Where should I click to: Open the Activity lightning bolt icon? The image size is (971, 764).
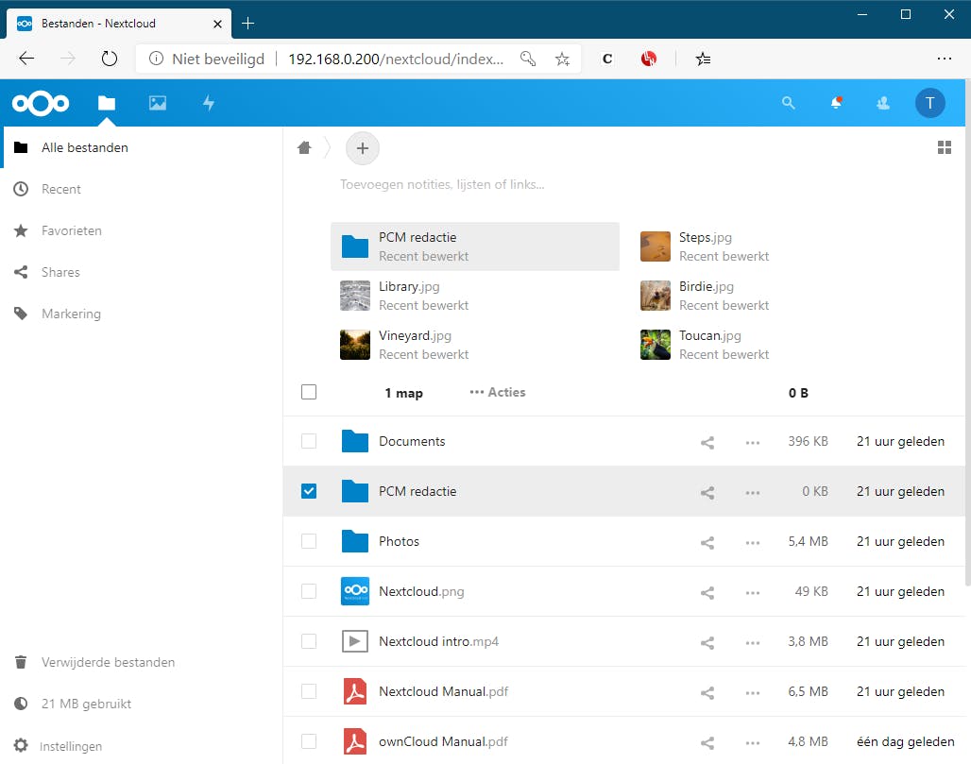click(209, 103)
